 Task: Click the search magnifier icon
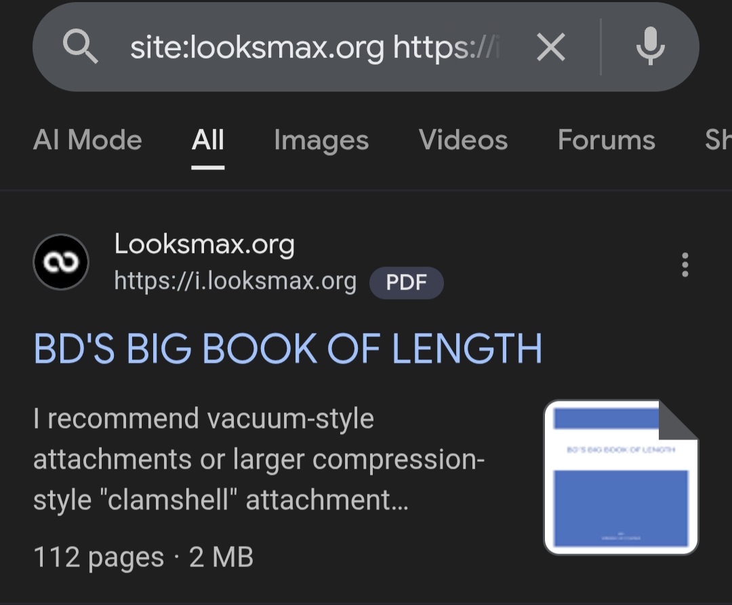point(81,47)
